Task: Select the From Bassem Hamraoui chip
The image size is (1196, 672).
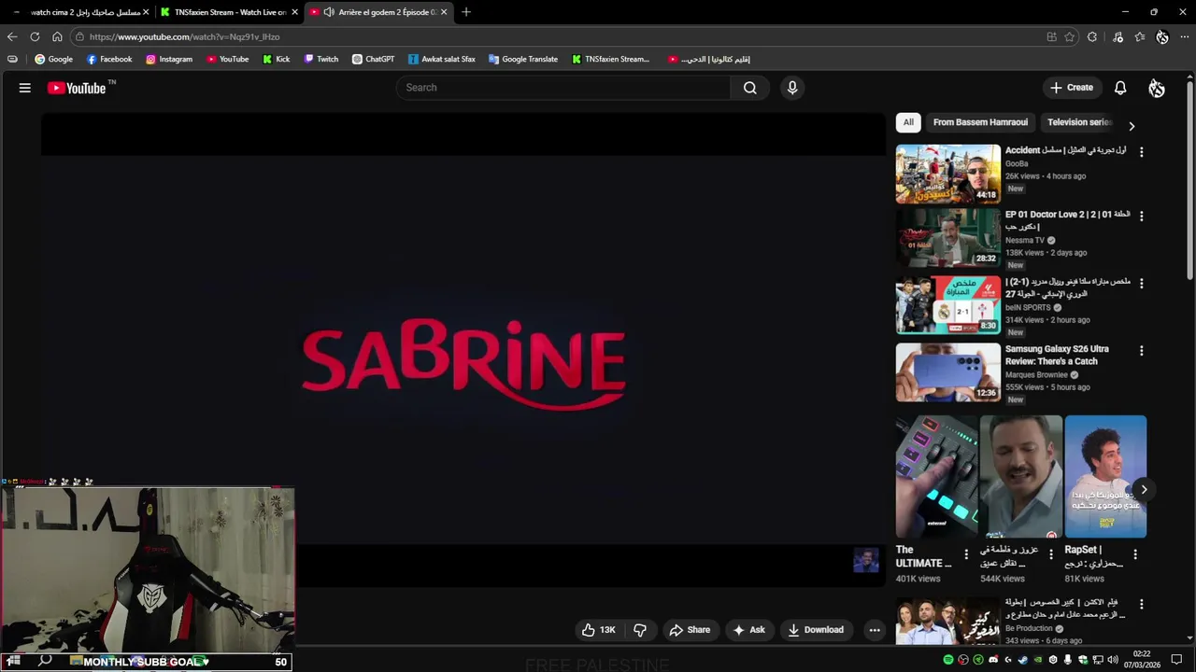Action: (980, 122)
